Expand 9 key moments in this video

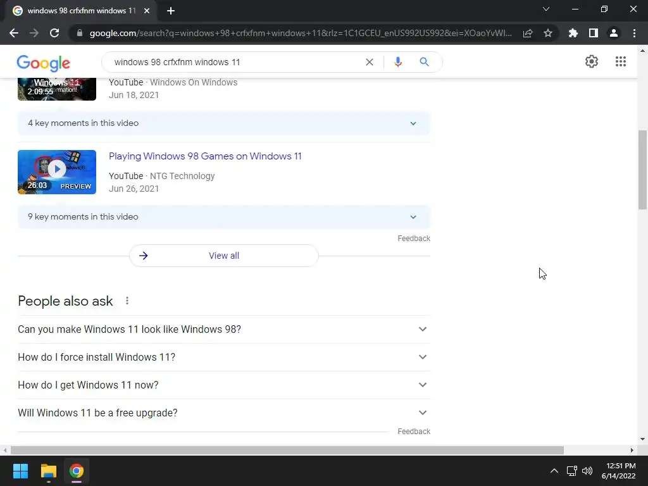[223, 217]
